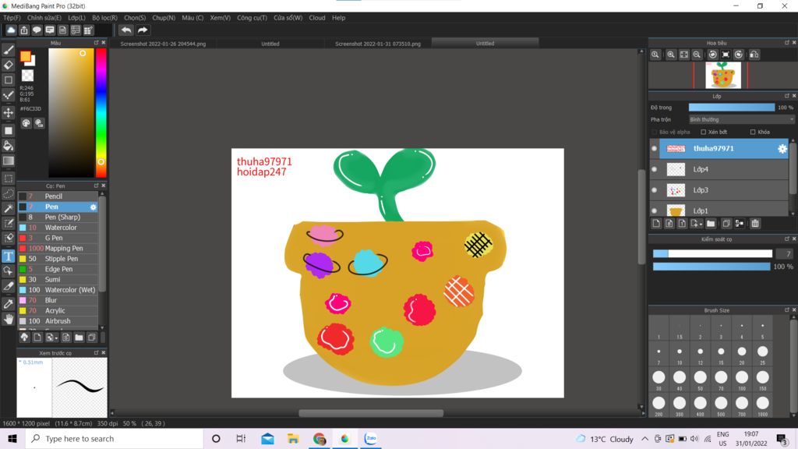Select the Blur brush
The height and width of the screenshot is (449, 798).
click(58, 300)
